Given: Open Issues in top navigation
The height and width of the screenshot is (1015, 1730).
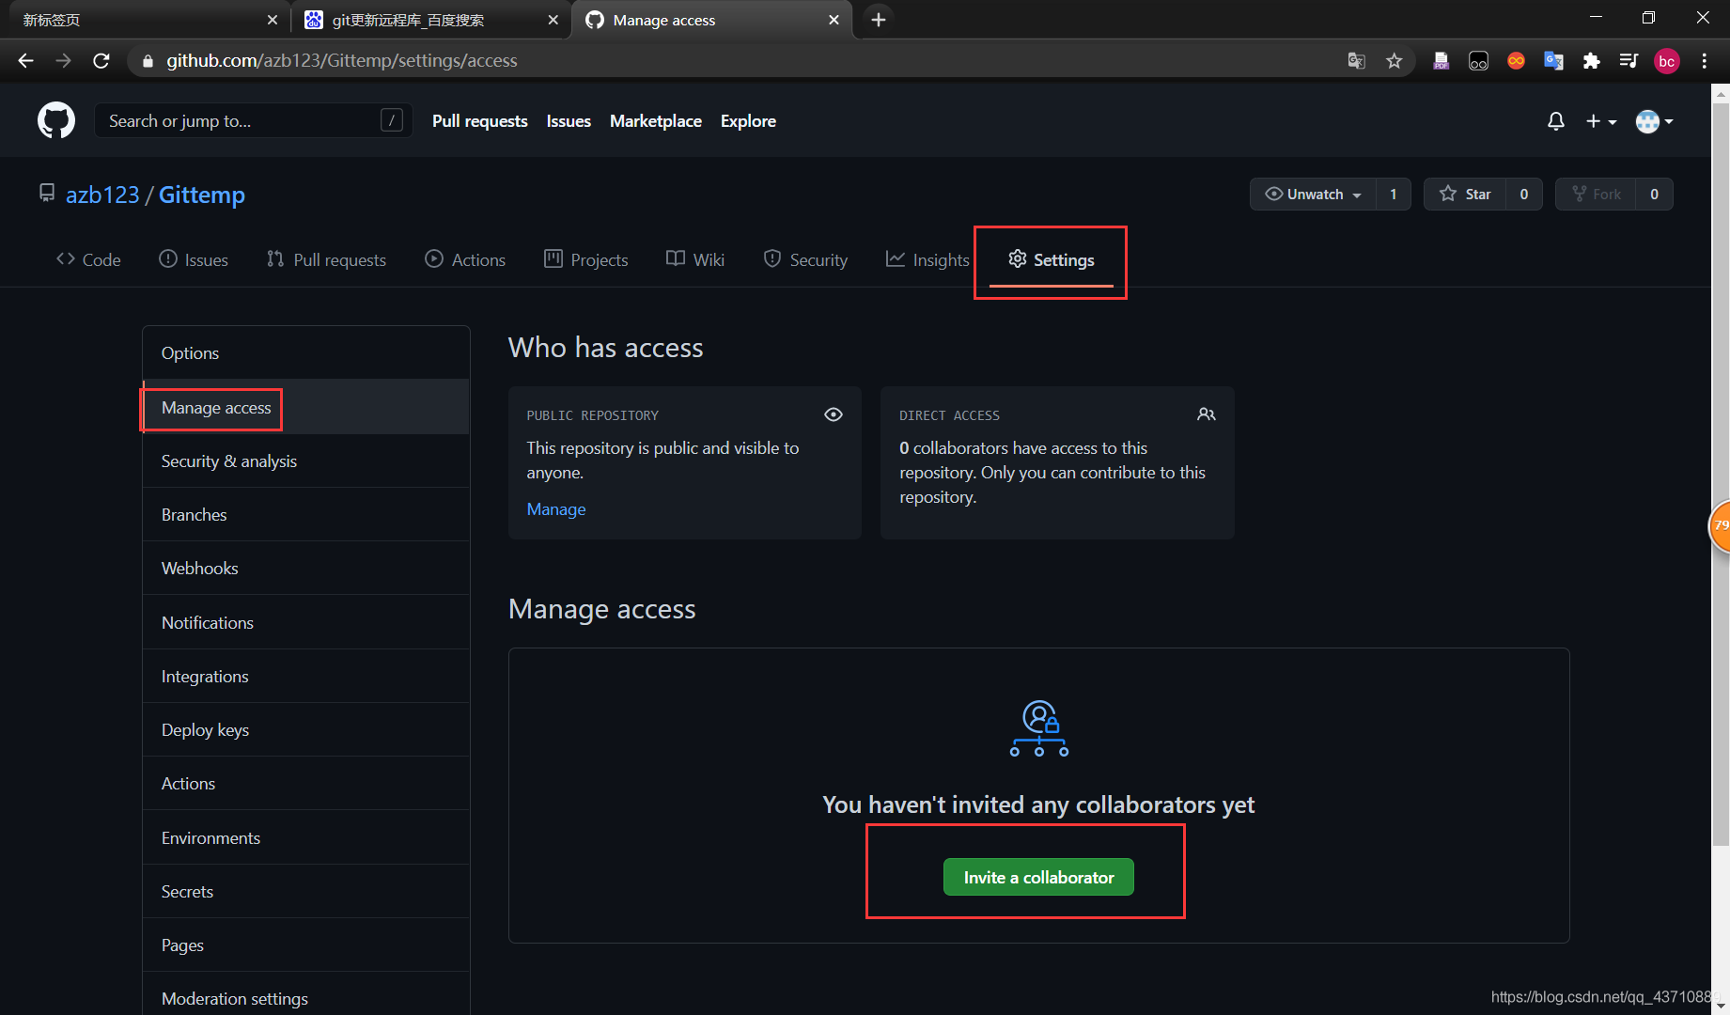Looking at the screenshot, I should pyautogui.click(x=569, y=121).
